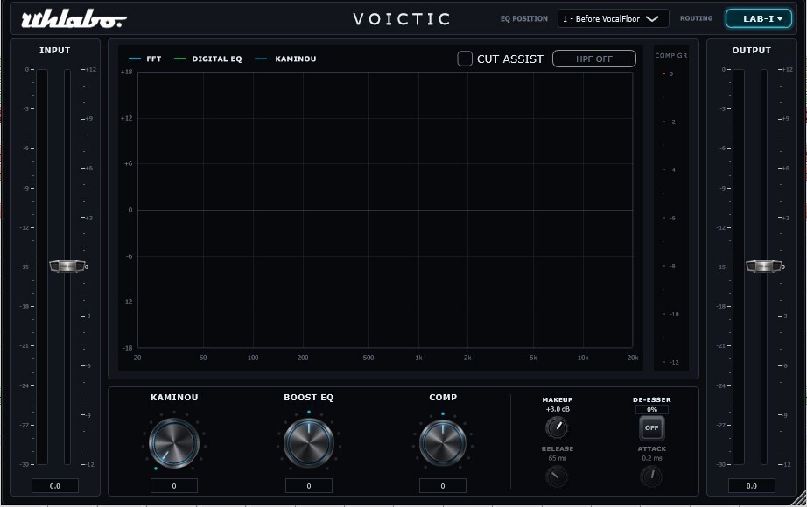This screenshot has height=507, width=807.
Task: Click the +18 dB axis label
Action: pos(126,72)
